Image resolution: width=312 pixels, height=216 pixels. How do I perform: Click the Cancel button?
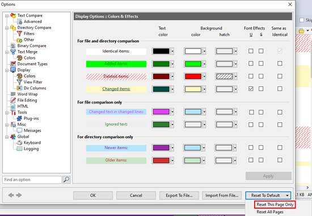tap(136, 196)
